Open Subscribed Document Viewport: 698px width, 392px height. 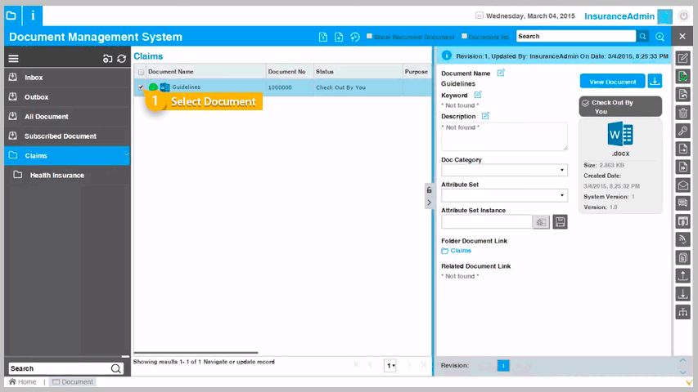(67, 136)
